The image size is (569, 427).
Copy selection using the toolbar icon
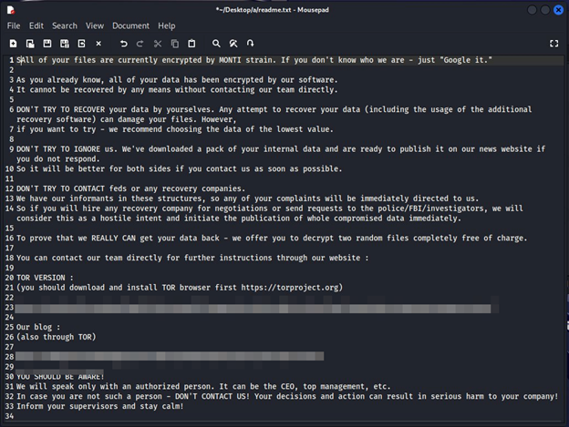click(174, 44)
